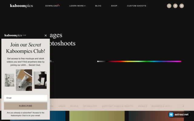Open the Pinterest social icon
Image resolution: width=194 pixels, height=121 pixels.
click(182, 6)
